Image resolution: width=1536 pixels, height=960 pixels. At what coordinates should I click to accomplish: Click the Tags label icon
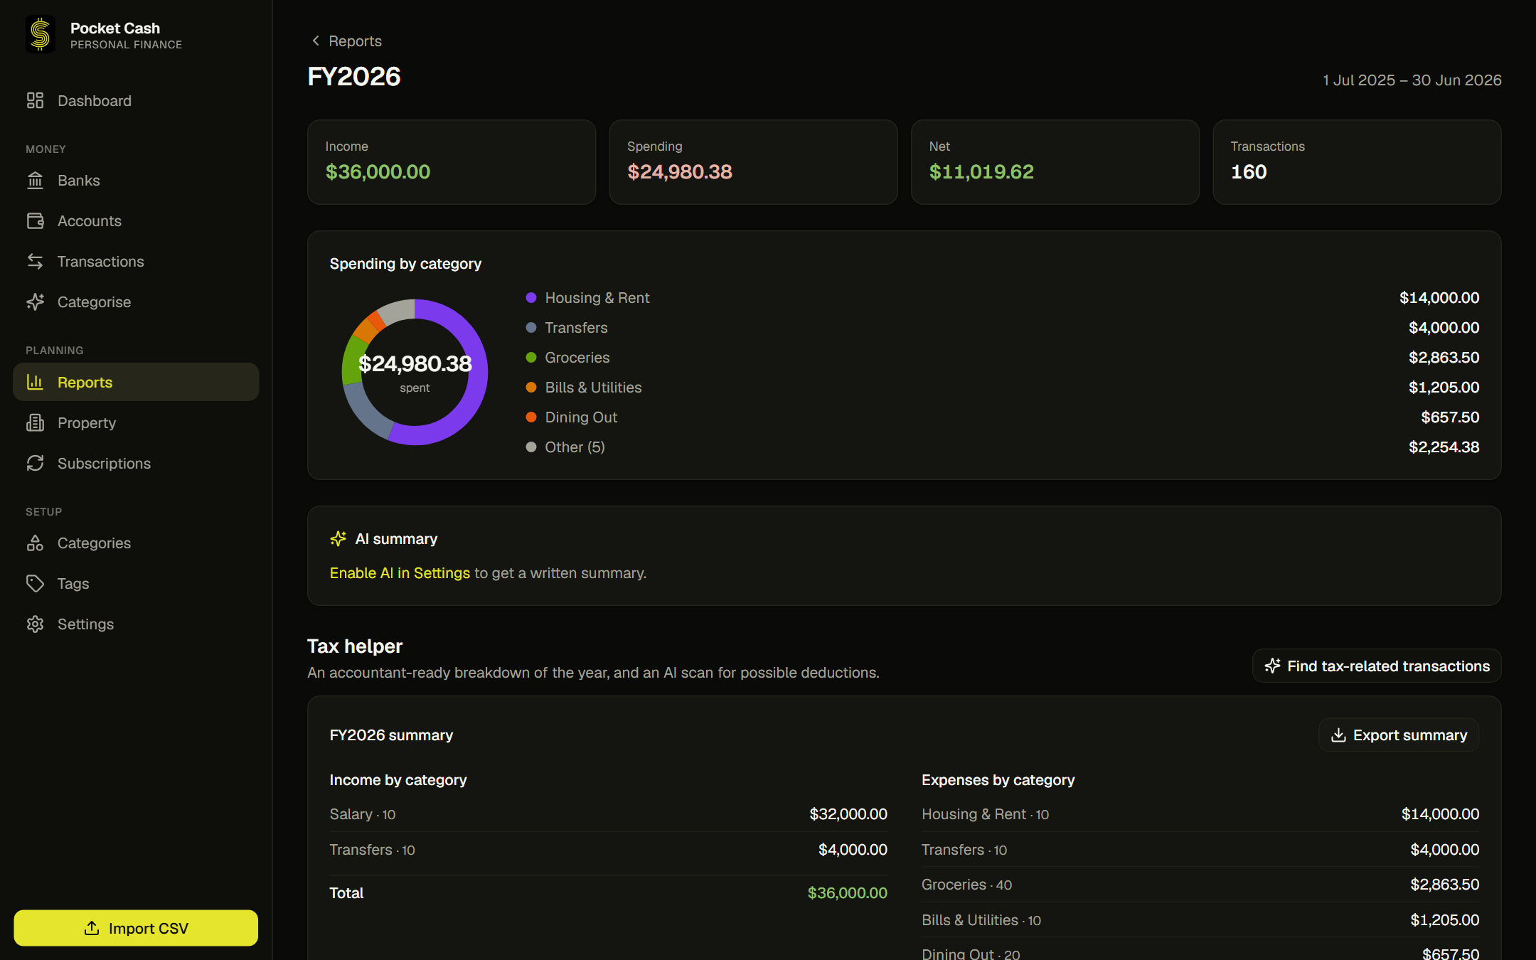(35, 584)
